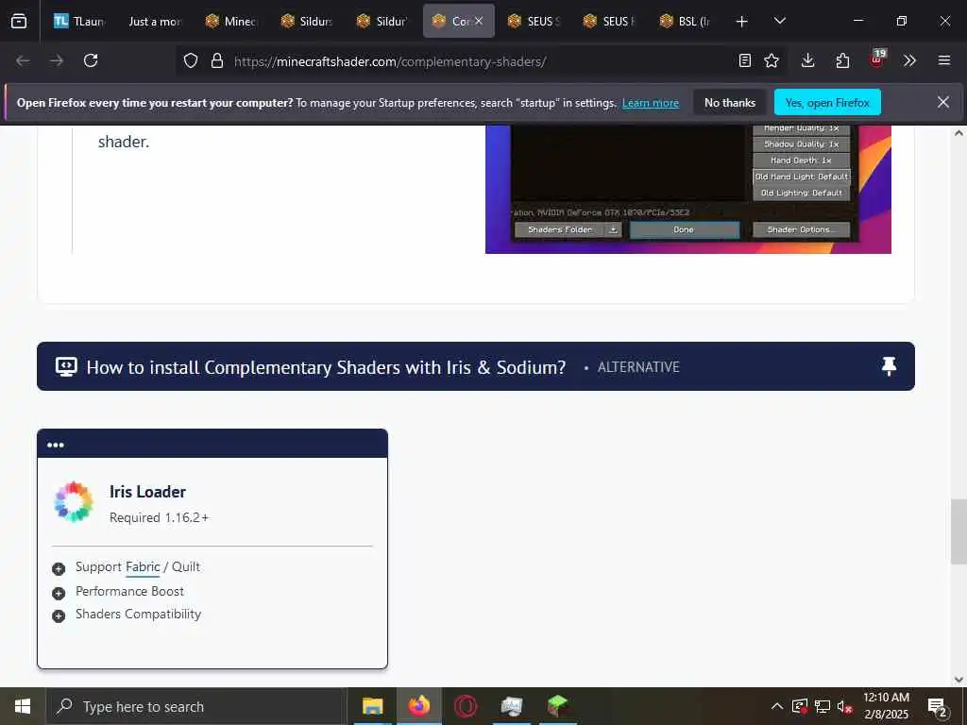Go forward to next page
967x725 pixels.
57,60
